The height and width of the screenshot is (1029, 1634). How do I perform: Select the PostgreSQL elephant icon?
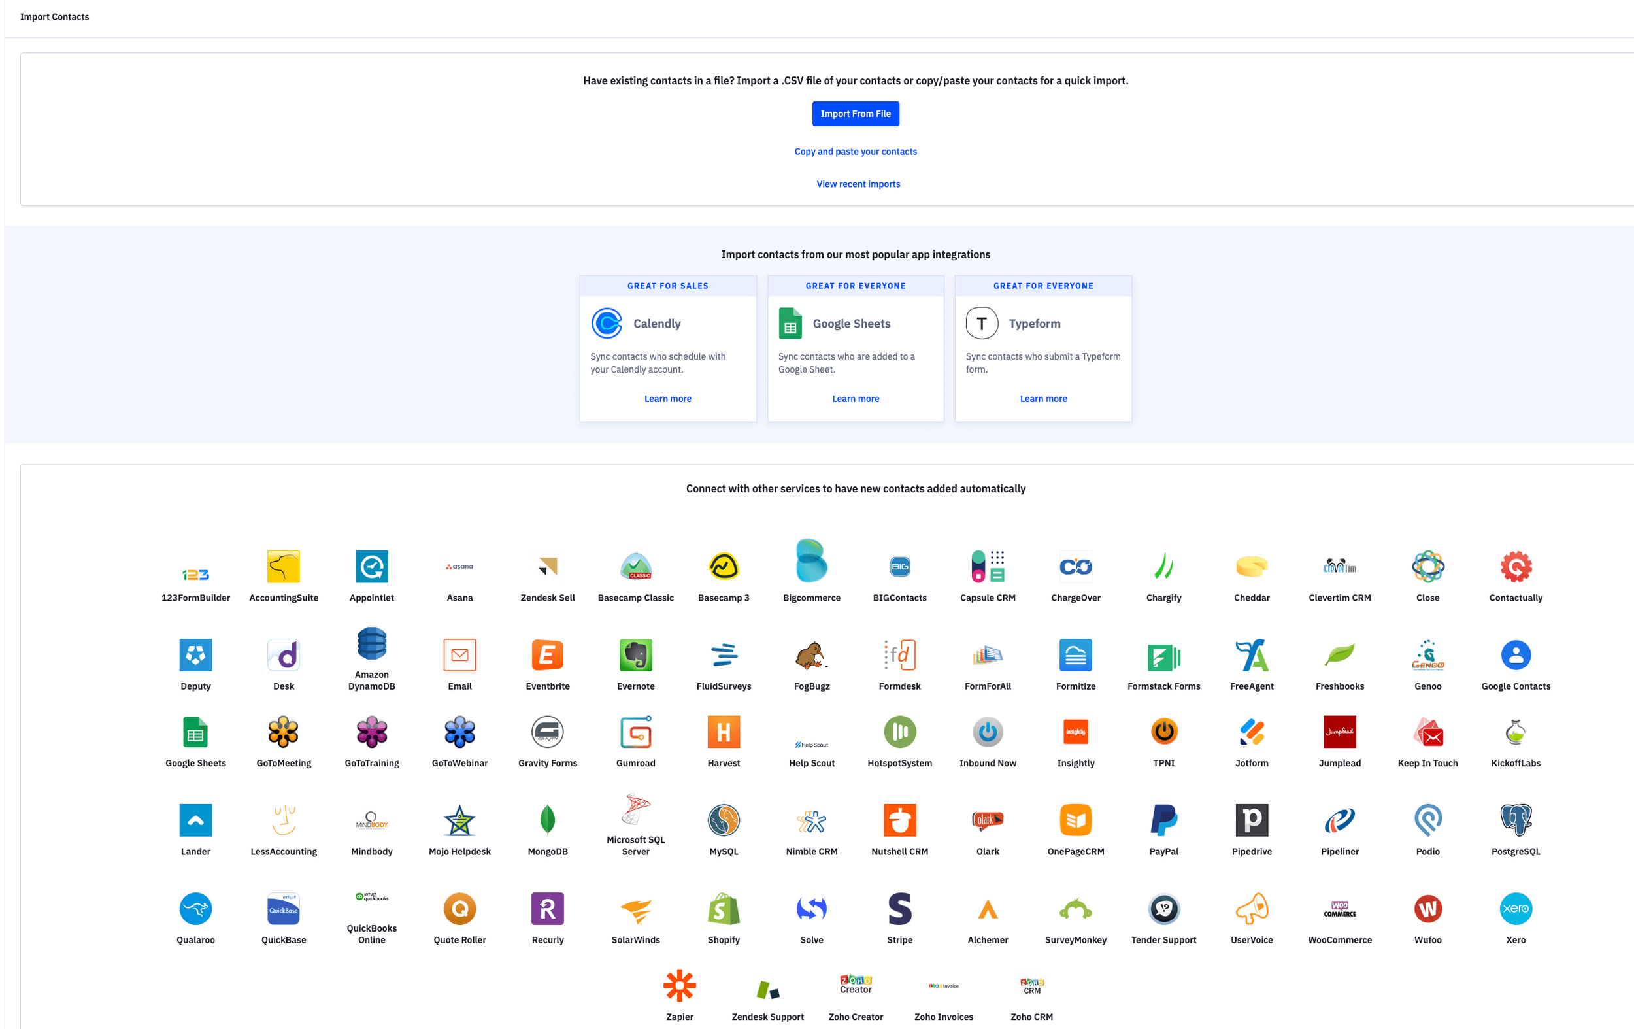[1515, 820]
